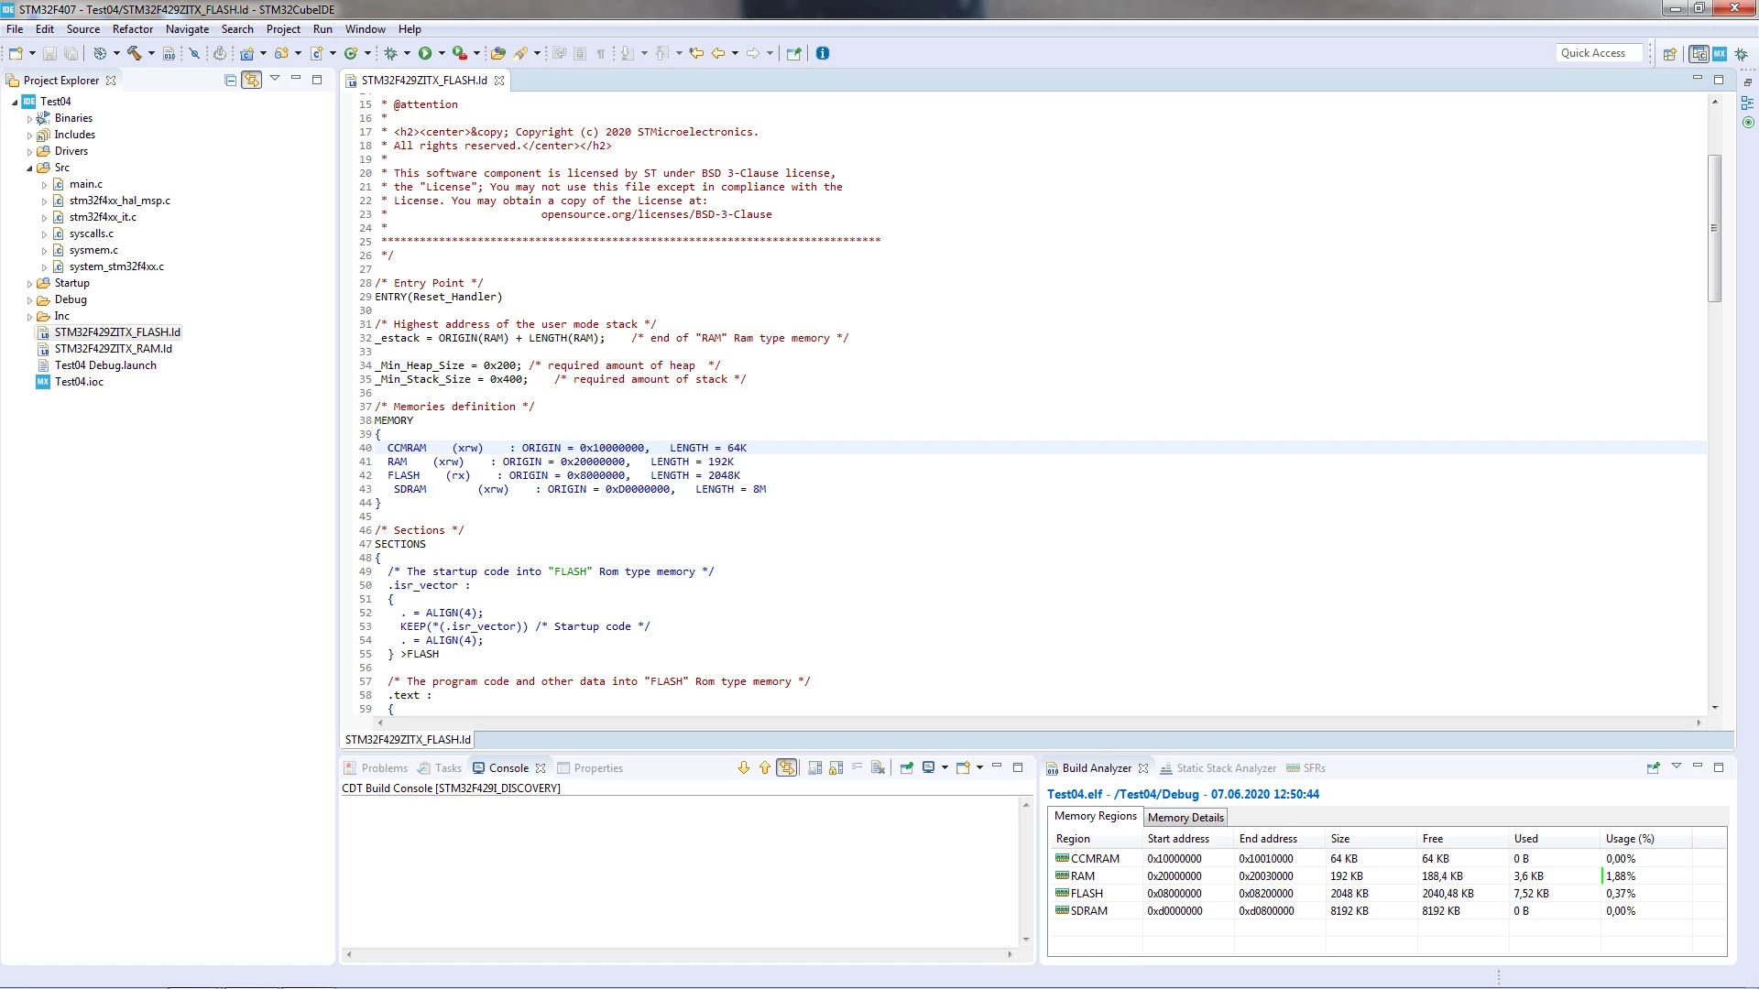Viewport: 1759px width, 989px height.
Task: Click the Information center blue 'i' icon
Action: (823, 53)
